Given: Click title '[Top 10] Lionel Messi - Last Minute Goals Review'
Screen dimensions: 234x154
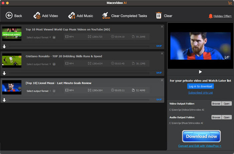Looking at the screenshot, I should [58, 83].
